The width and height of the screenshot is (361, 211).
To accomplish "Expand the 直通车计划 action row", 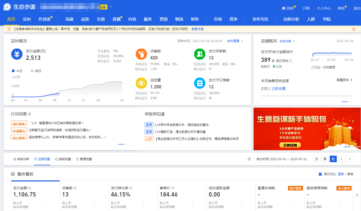I will tap(57, 123).
